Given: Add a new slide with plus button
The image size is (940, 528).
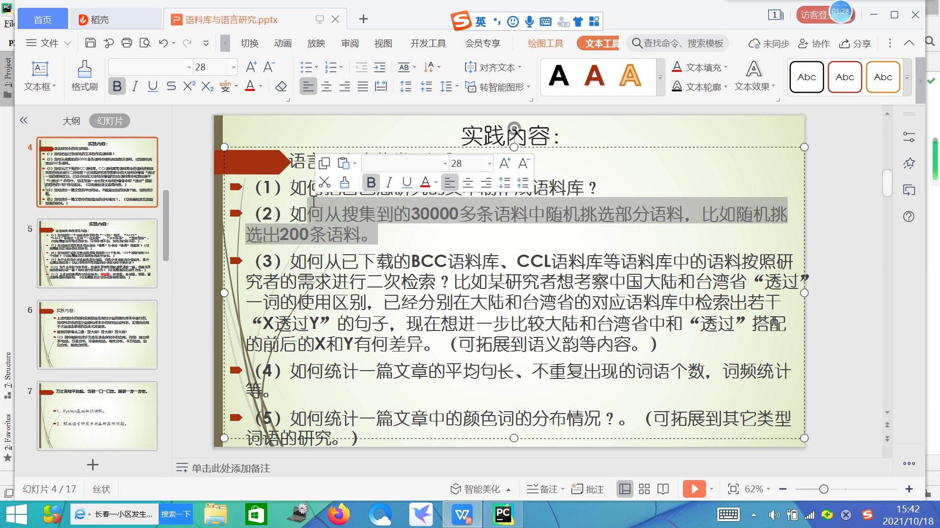Looking at the screenshot, I should [93, 464].
